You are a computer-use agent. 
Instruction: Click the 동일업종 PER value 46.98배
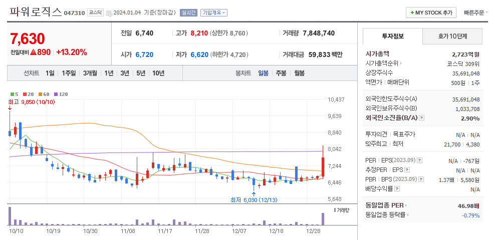468,206
